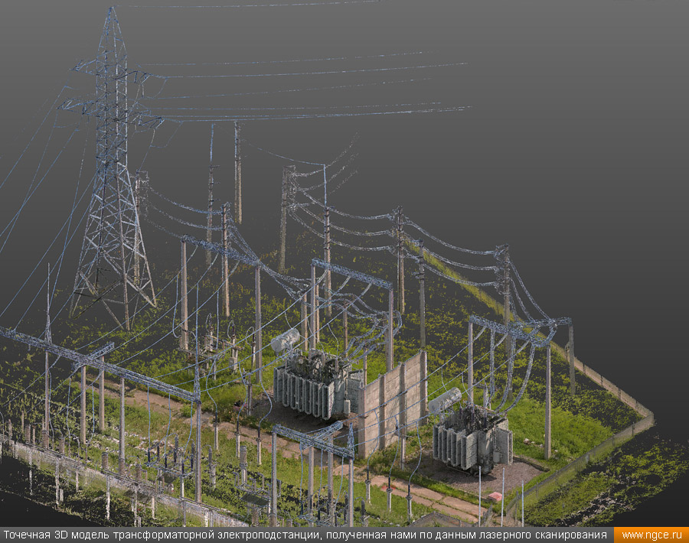The image size is (689, 543).
Task: Click the cylindrical conservator tank on the left transformer
Action: click(286, 340)
